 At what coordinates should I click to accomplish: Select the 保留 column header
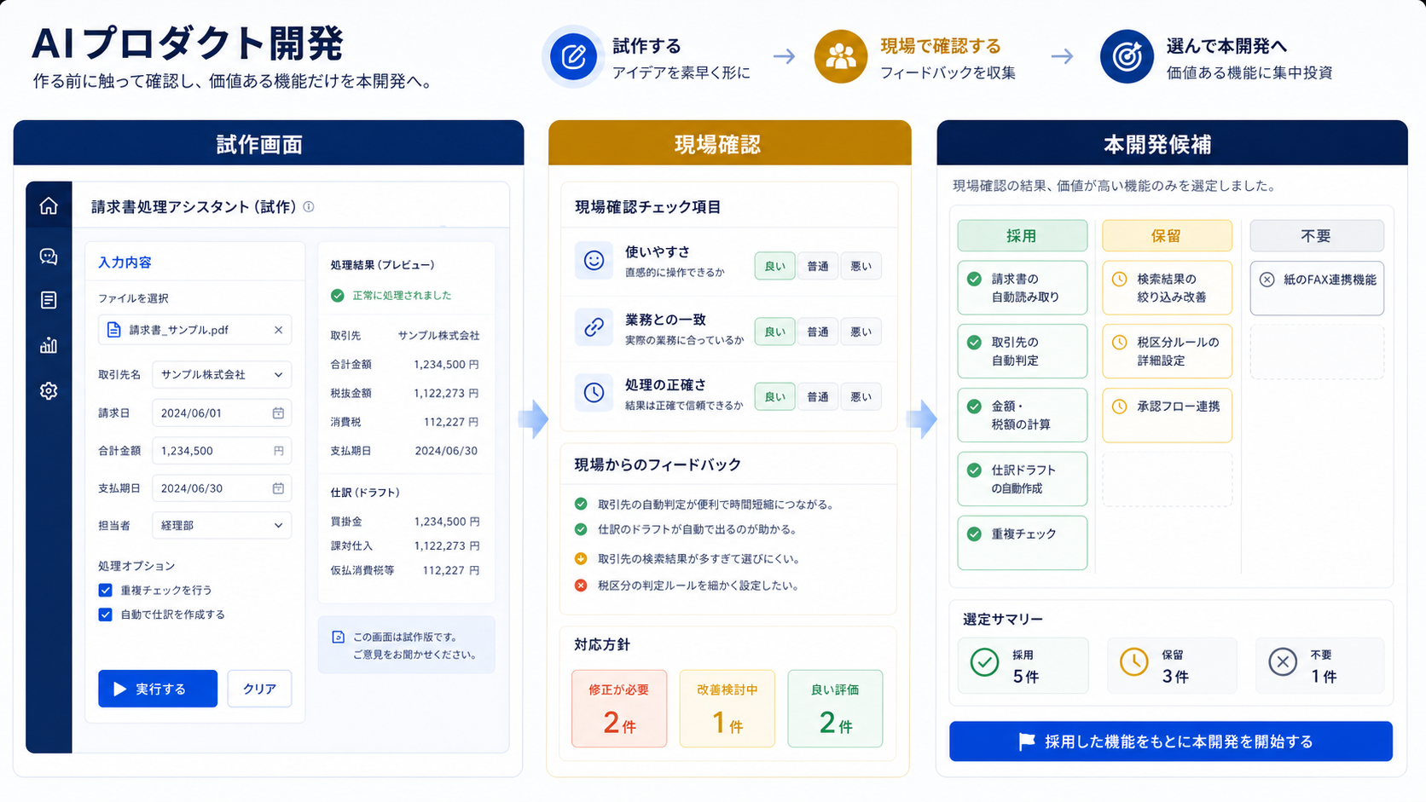coord(1167,236)
